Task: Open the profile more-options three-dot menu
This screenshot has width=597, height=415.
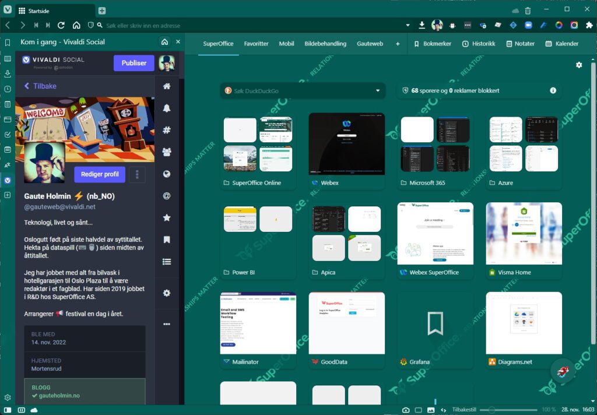Action: pyautogui.click(x=137, y=174)
